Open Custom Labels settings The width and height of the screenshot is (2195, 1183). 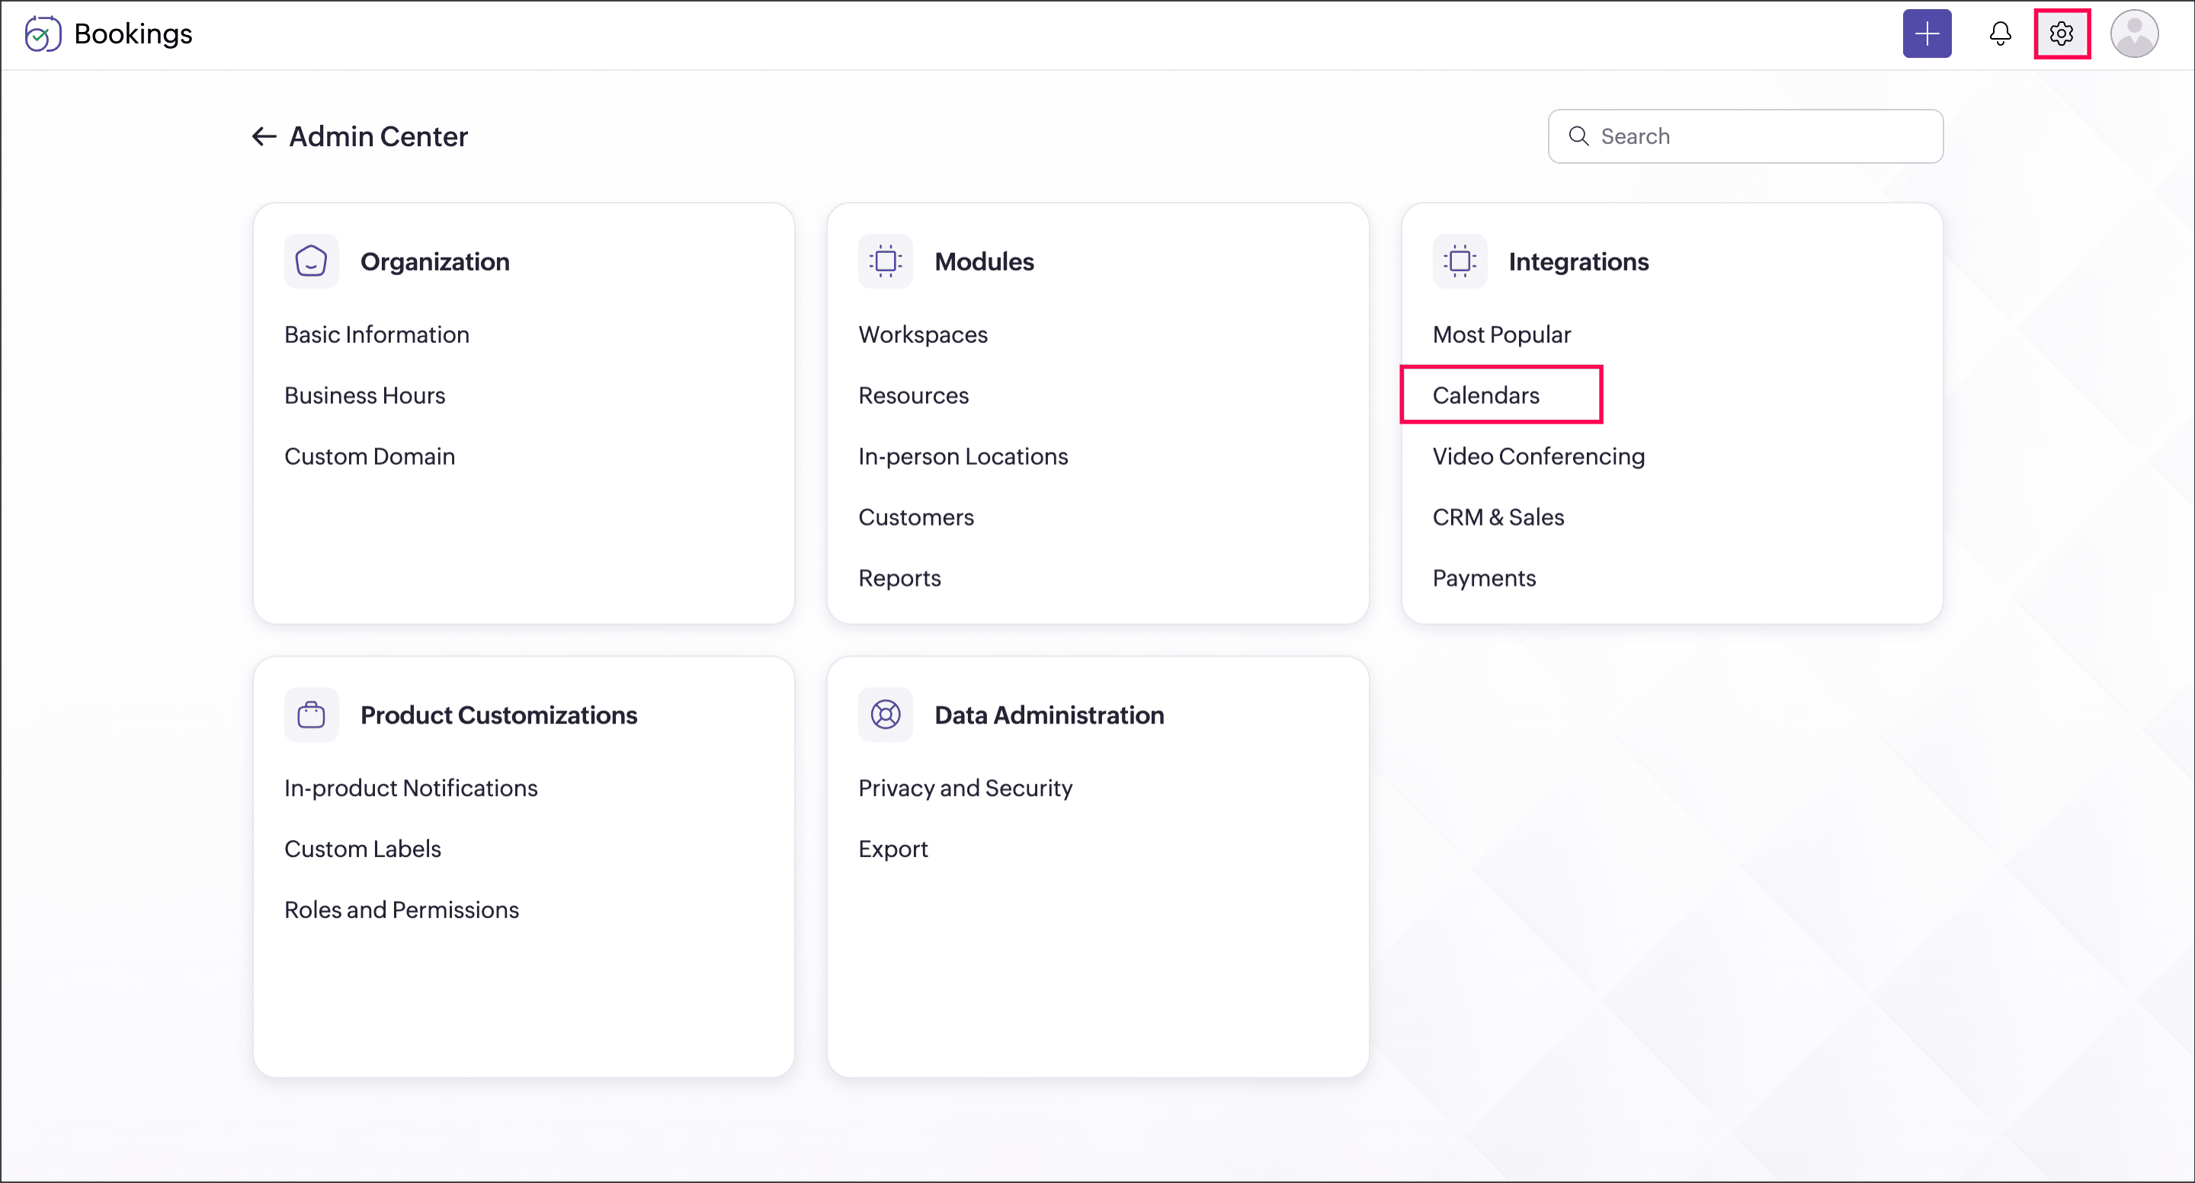tap(362, 849)
